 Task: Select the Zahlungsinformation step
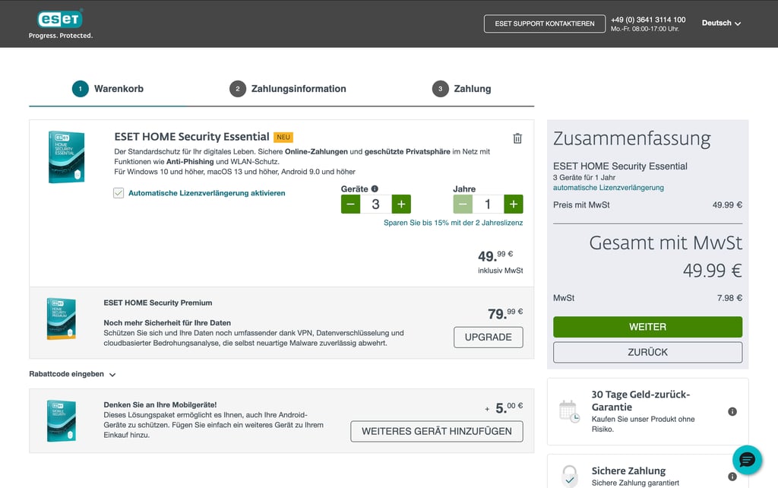(288, 89)
